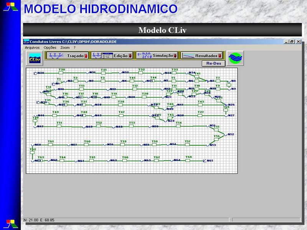
Task: Click node label N58
Action: (x=38, y=145)
